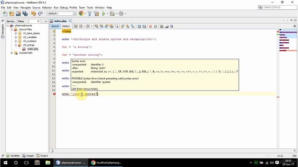
Task: Click the red error badge in gutter
Action: pyautogui.click(x=54, y=94)
